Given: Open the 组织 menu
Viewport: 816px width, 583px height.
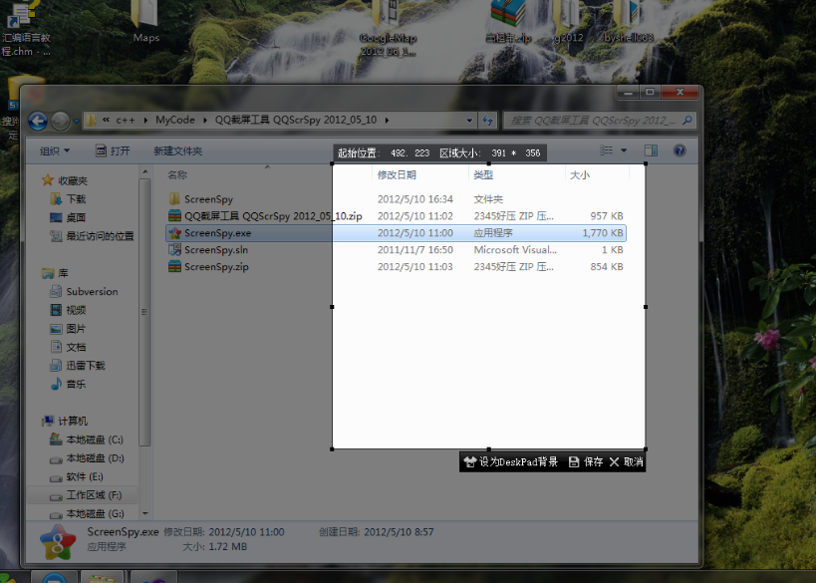Looking at the screenshot, I should pos(55,150).
